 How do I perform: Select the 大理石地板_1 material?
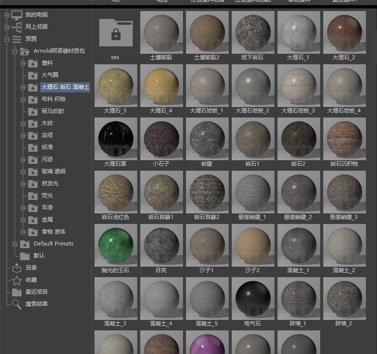(x=207, y=85)
